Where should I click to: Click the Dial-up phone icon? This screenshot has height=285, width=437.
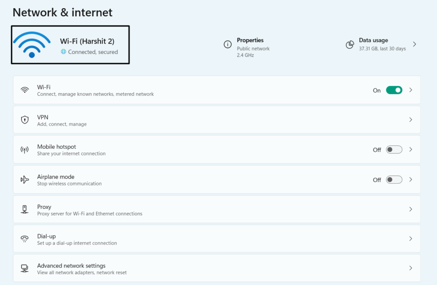coord(25,239)
